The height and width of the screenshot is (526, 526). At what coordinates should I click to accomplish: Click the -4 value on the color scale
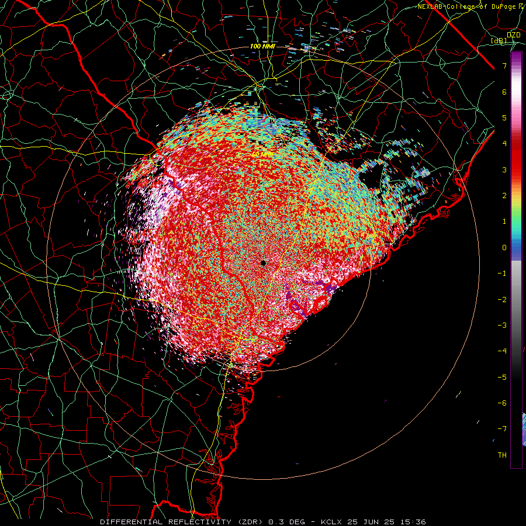pyautogui.click(x=502, y=351)
